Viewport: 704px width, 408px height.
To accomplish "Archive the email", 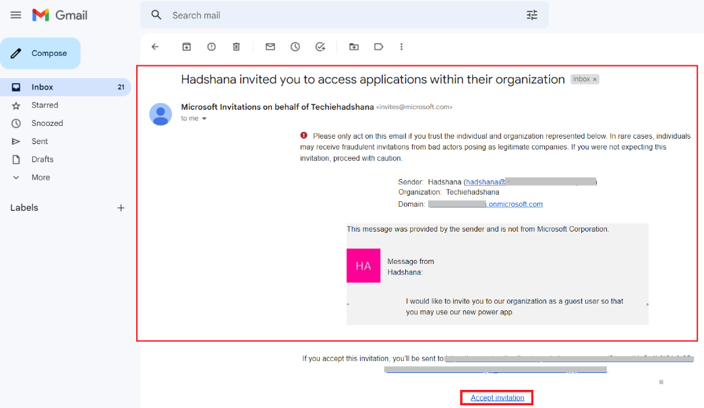I will 186,46.
